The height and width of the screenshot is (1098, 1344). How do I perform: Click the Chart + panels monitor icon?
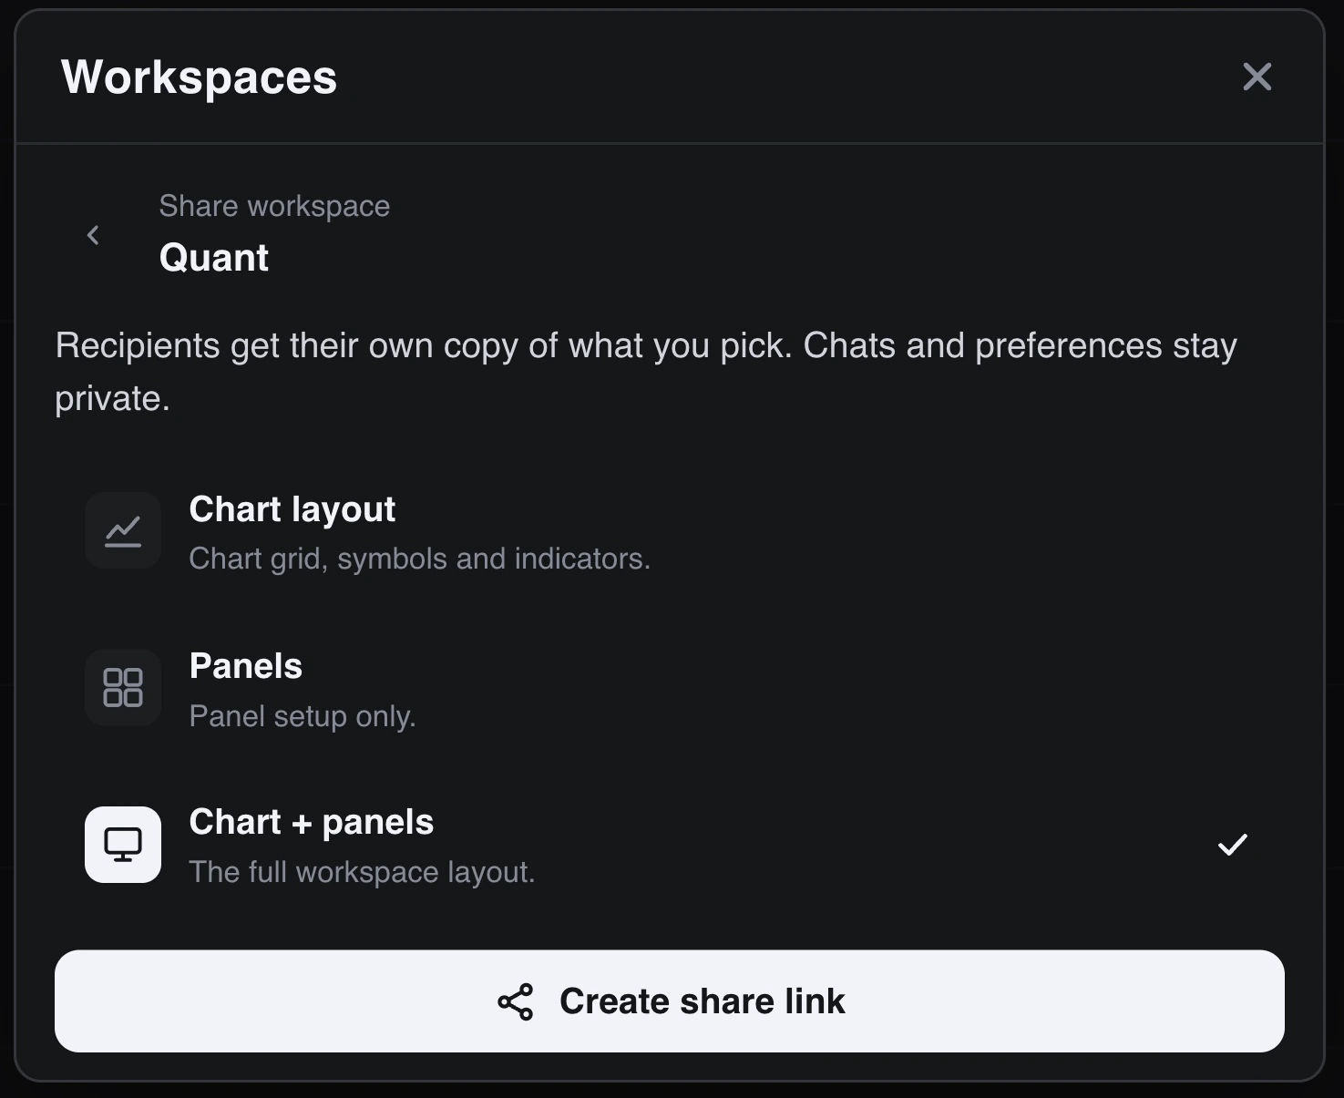click(123, 845)
